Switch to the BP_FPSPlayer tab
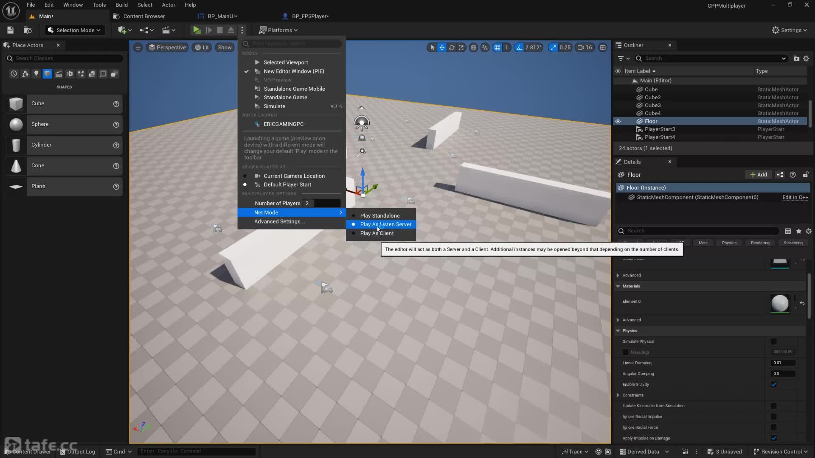 click(310, 16)
